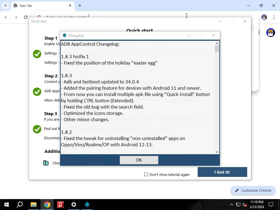This screenshot has width=280, height=210.
Task: Click the Step 3 green checkmark
Action: coord(37,129)
